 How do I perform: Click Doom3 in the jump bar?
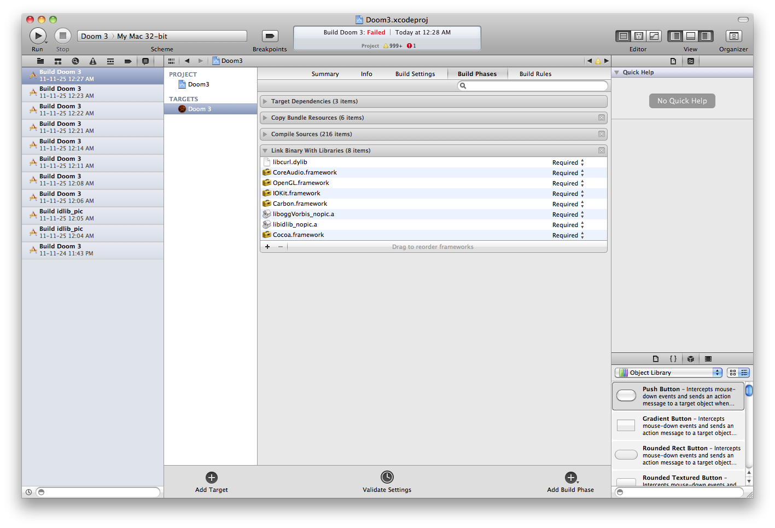(228, 61)
